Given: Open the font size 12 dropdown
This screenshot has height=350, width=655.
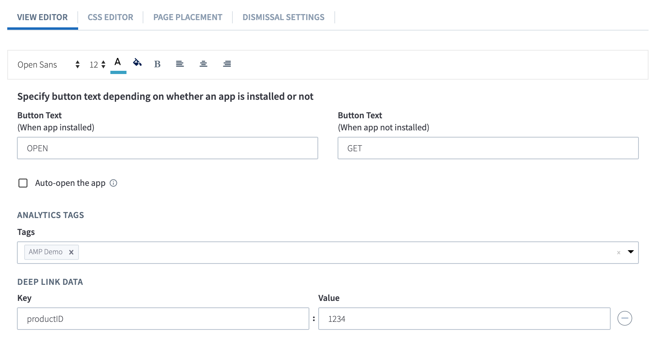Looking at the screenshot, I should (x=97, y=64).
